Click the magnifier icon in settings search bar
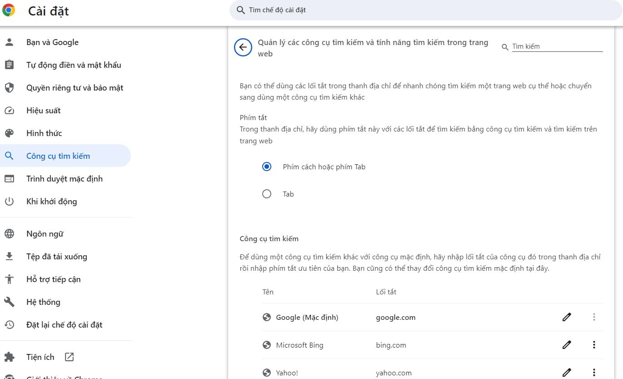The height and width of the screenshot is (379, 623). pos(240,10)
